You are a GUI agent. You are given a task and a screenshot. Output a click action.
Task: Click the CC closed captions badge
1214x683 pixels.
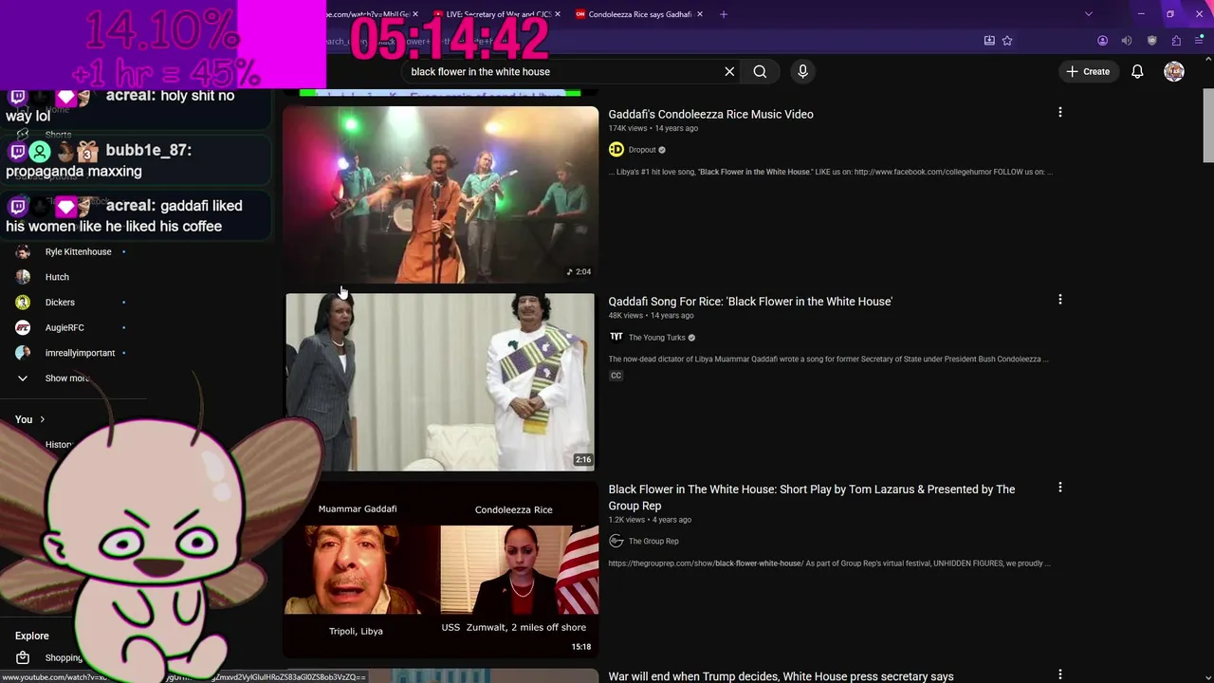(x=616, y=376)
